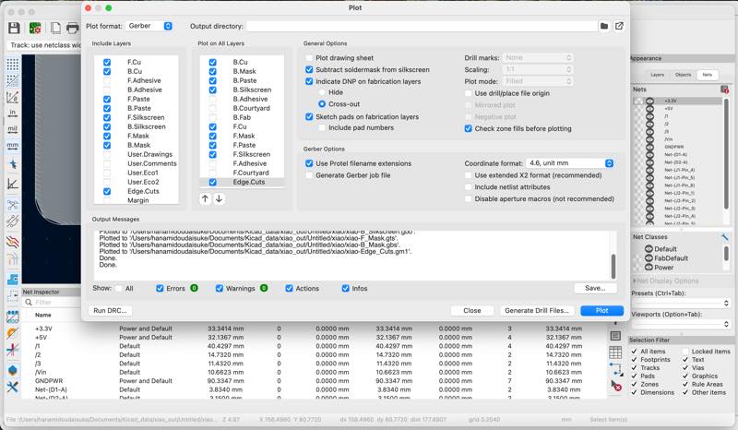The width and height of the screenshot is (738, 430).
Task: Click the Save board floppy disk icon
Action: click(14, 28)
